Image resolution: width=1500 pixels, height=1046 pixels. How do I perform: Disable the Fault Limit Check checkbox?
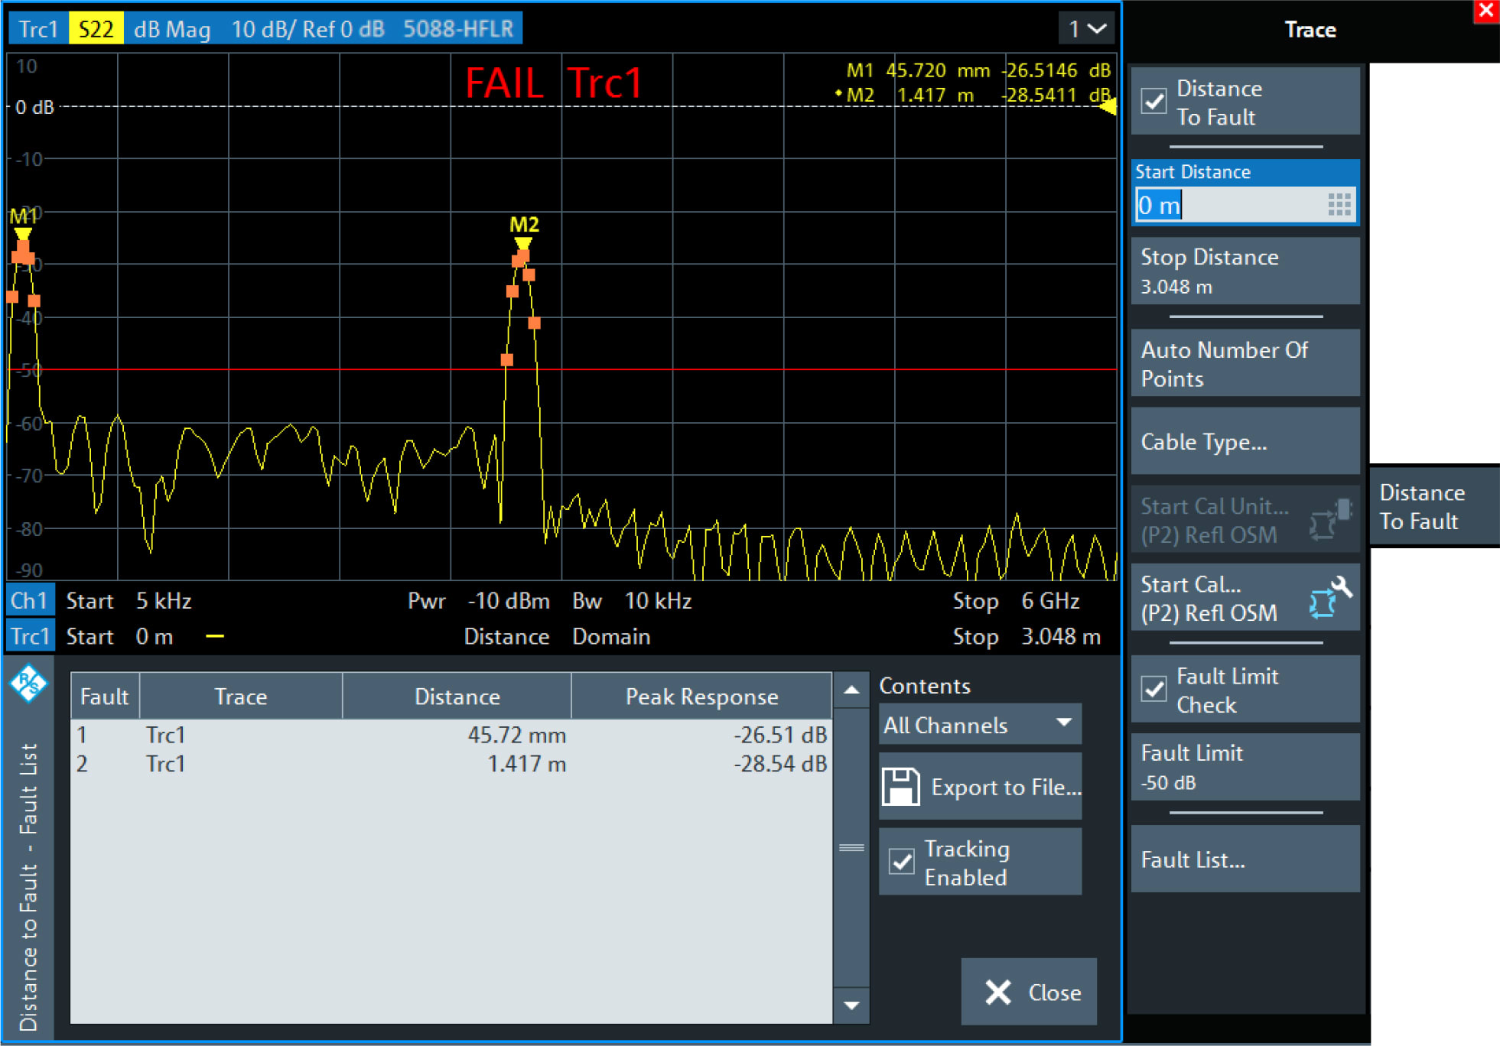pyautogui.click(x=1155, y=689)
